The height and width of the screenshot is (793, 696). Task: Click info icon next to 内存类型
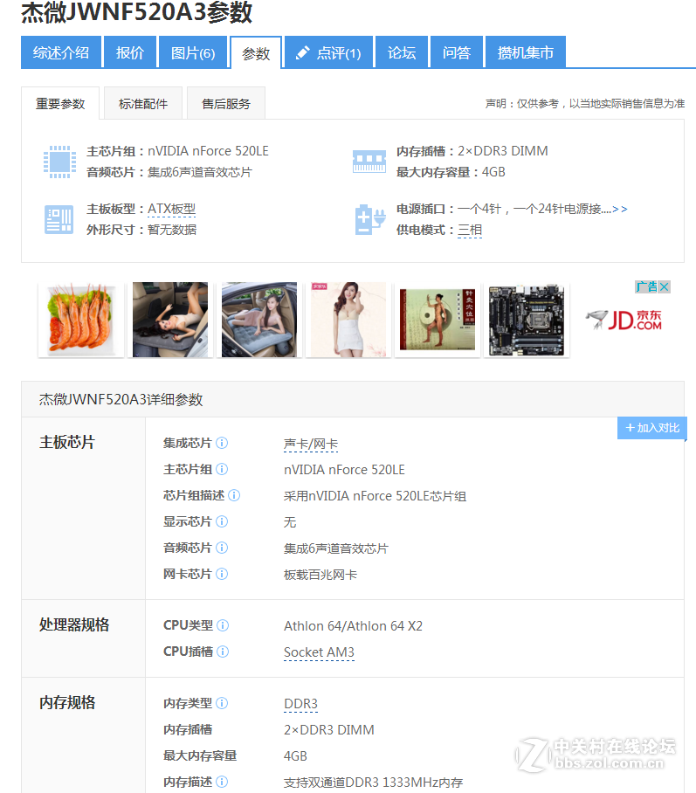point(222,703)
